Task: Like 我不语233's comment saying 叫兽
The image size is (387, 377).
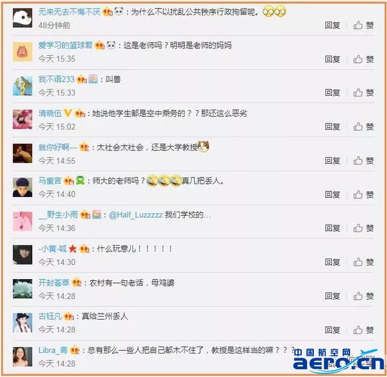Action: (x=363, y=92)
